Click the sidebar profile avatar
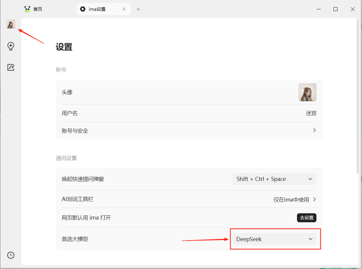Image resolution: width=362 pixels, height=269 pixels. tap(10, 24)
